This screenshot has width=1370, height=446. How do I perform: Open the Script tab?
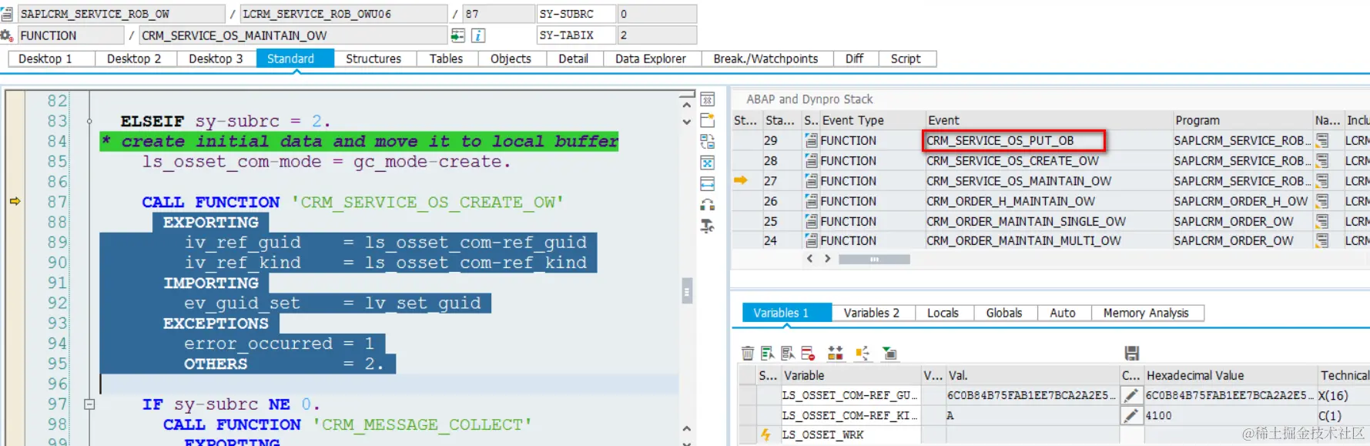906,59
